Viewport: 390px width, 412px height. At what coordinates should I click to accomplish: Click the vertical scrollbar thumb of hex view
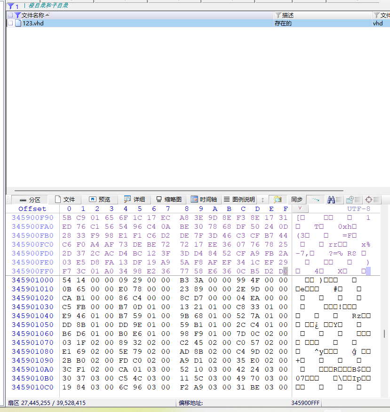(x=384, y=334)
